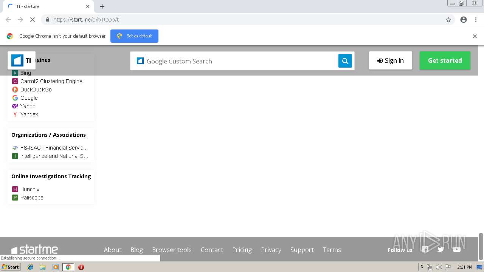Open the Contact footer link

tap(212, 250)
